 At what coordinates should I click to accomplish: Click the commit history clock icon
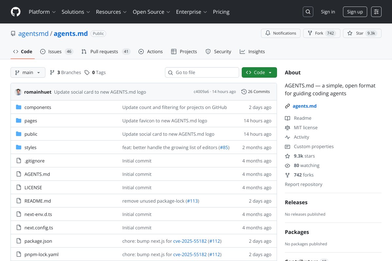244,92
